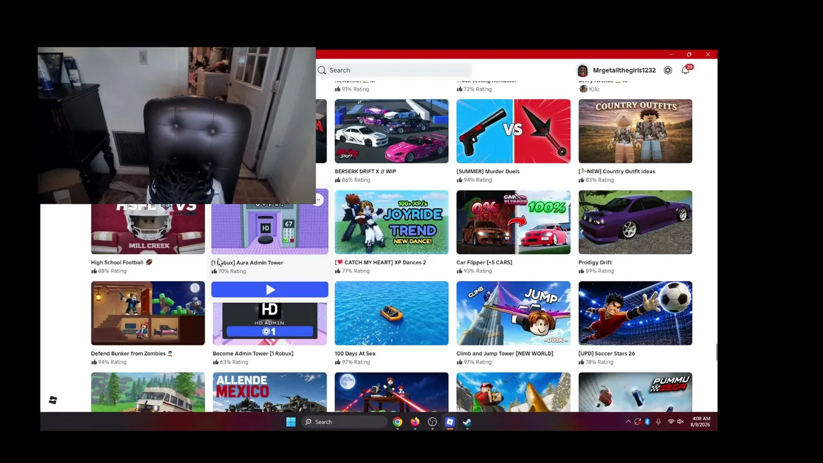Click the Roblox logo at the bottom left
This screenshot has width=823, height=463.
point(53,400)
